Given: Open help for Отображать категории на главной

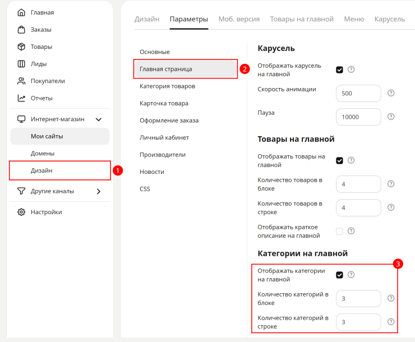Looking at the screenshot, I should coord(351,275).
